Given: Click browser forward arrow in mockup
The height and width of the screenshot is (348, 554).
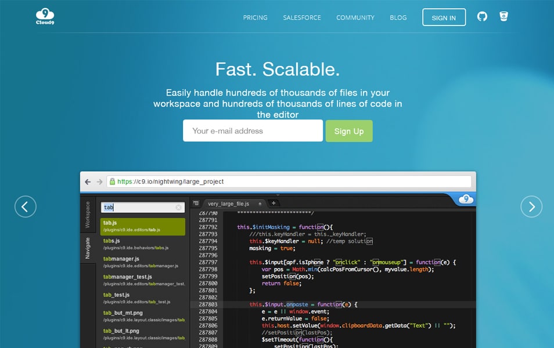Looking at the screenshot, I should 100,182.
